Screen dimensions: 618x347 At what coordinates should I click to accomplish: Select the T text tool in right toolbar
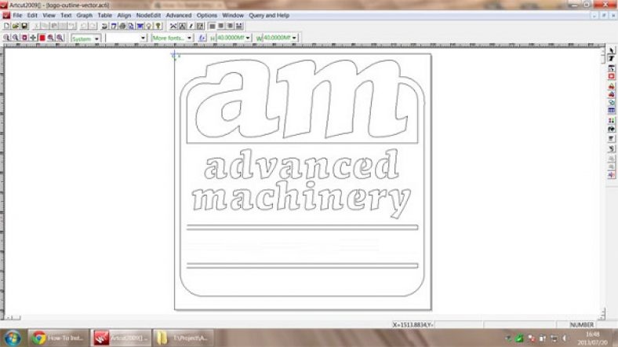click(611, 58)
